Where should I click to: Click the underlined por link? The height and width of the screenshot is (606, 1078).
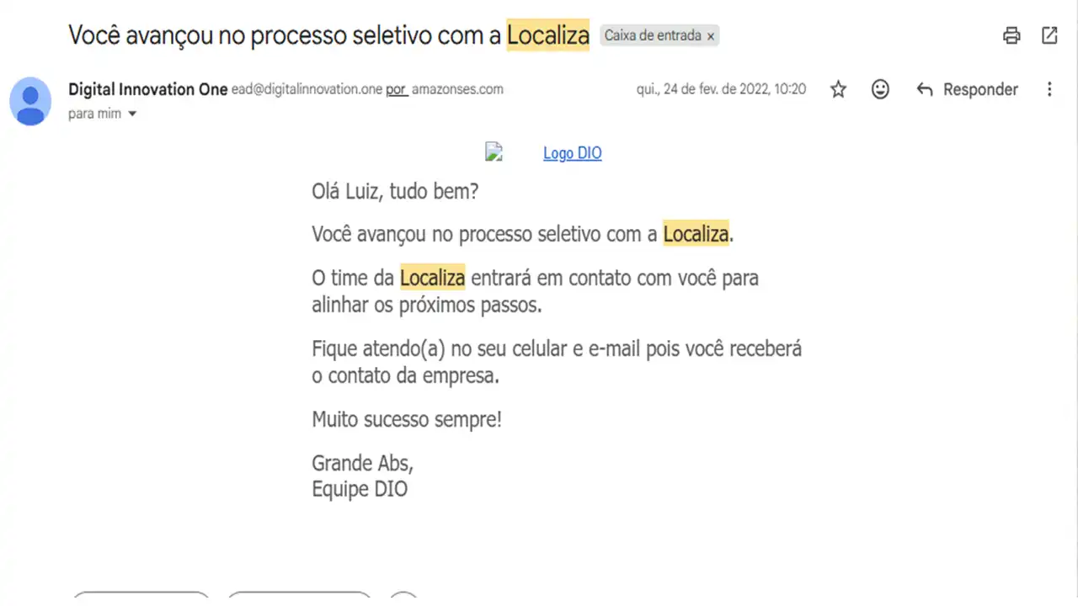click(397, 89)
